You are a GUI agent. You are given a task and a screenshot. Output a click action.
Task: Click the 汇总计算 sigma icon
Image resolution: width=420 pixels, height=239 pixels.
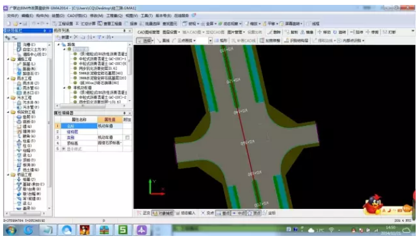tap(77, 24)
